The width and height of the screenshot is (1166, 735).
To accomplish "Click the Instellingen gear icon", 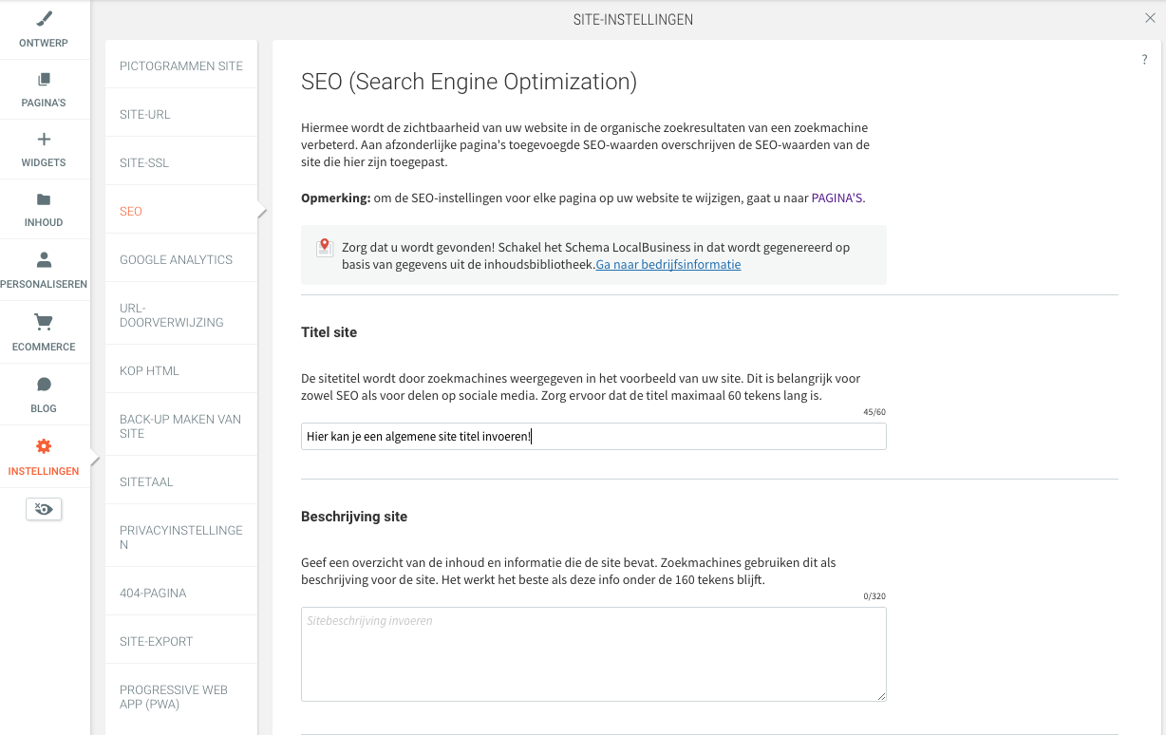I will 44,446.
